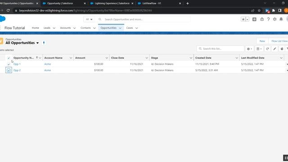Image resolution: width=288 pixels, height=162 pixels.
Task: Expand Contacts nav dropdown chevron
Action: (94, 28)
